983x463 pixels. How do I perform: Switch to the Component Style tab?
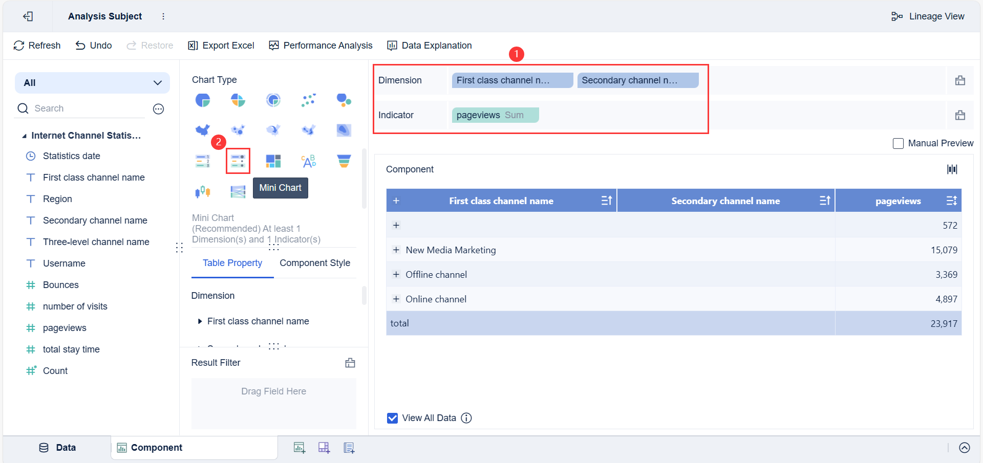(x=315, y=263)
